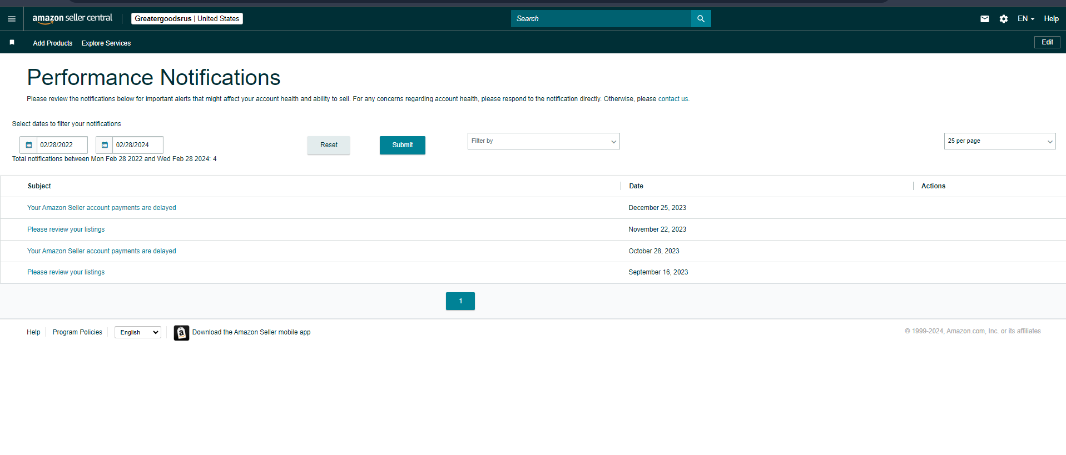Click the Reset button
1066x455 pixels.
click(x=329, y=145)
